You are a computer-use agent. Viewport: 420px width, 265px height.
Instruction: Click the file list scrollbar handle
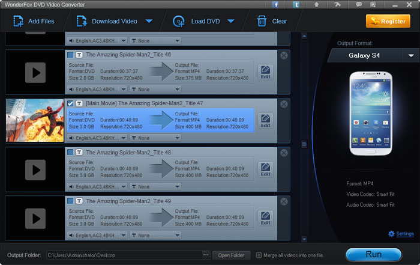click(x=304, y=144)
